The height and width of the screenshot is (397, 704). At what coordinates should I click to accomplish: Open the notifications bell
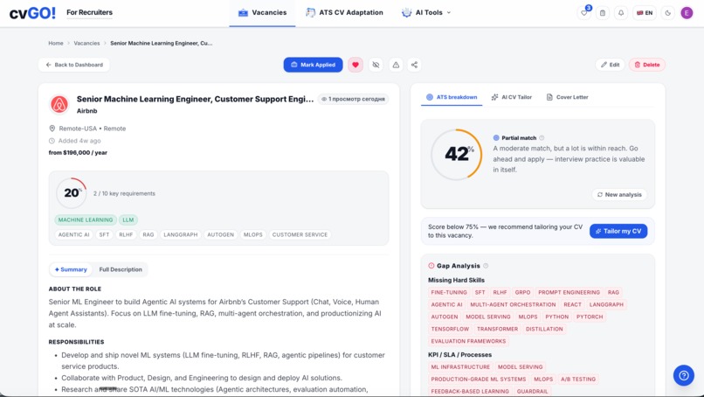(621, 13)
